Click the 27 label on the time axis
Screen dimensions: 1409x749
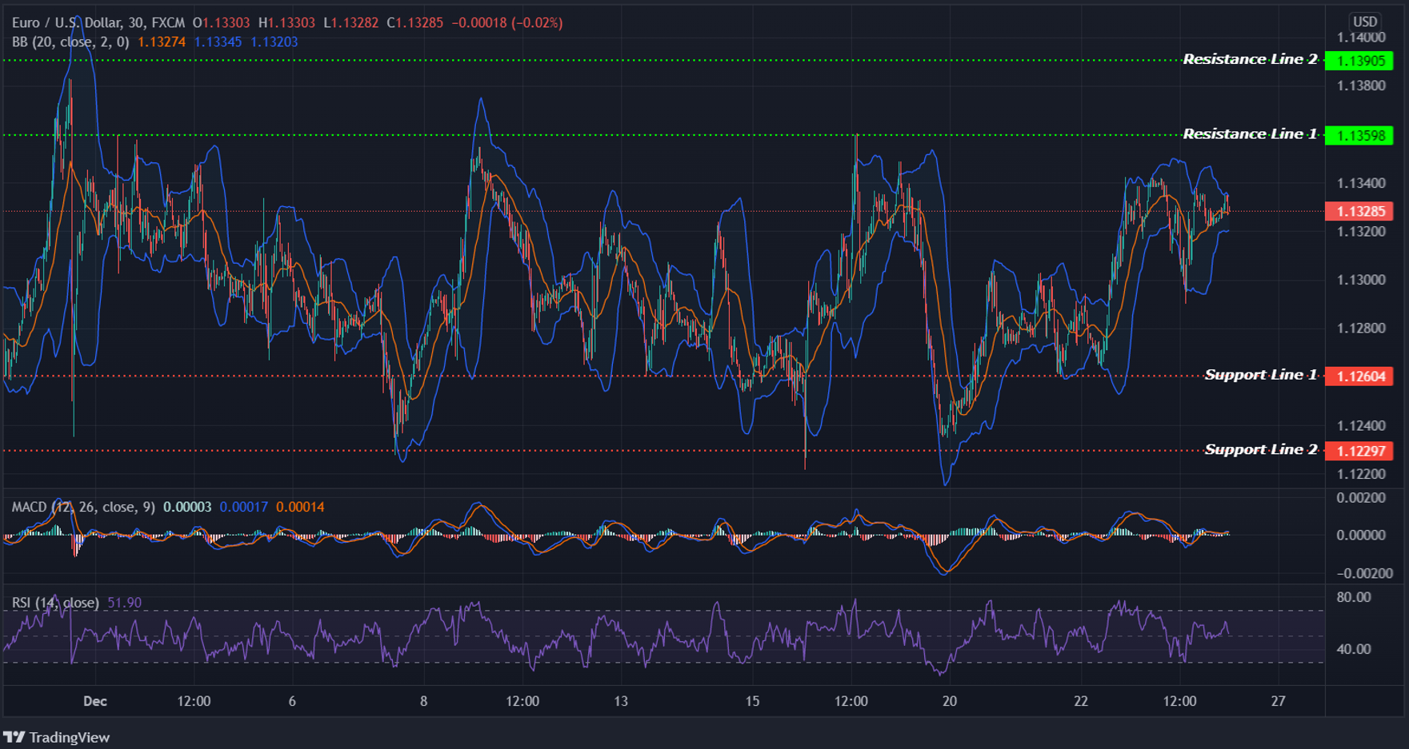1278,701
